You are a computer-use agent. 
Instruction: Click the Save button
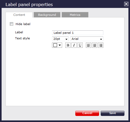pos(113,113)
